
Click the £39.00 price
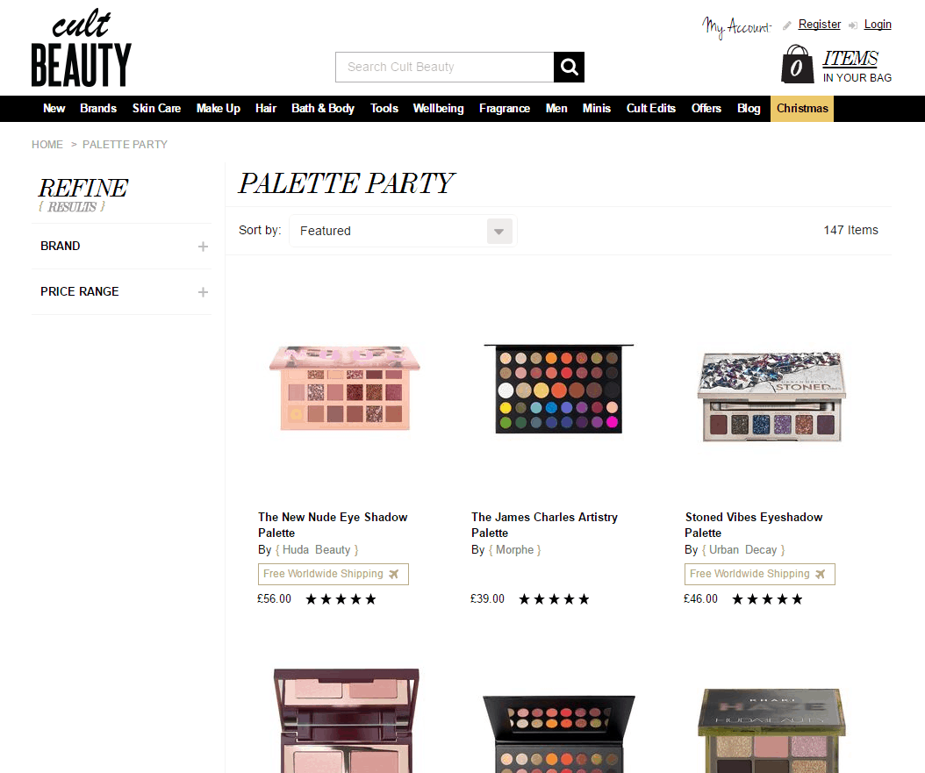coord(487,599)
